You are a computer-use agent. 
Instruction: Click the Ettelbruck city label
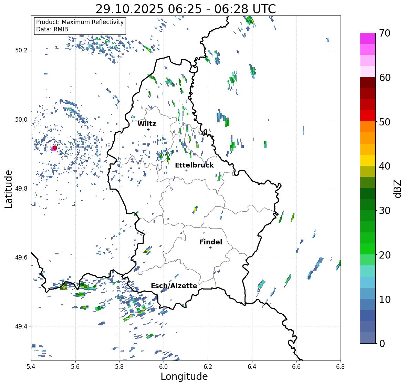pos(194,165)
